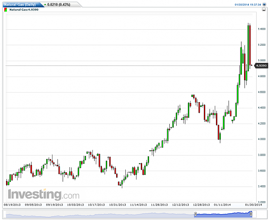Click the x-axis date '09/19/2013'
The width and height of the screenshot is (270, 221).
(54, 205)
